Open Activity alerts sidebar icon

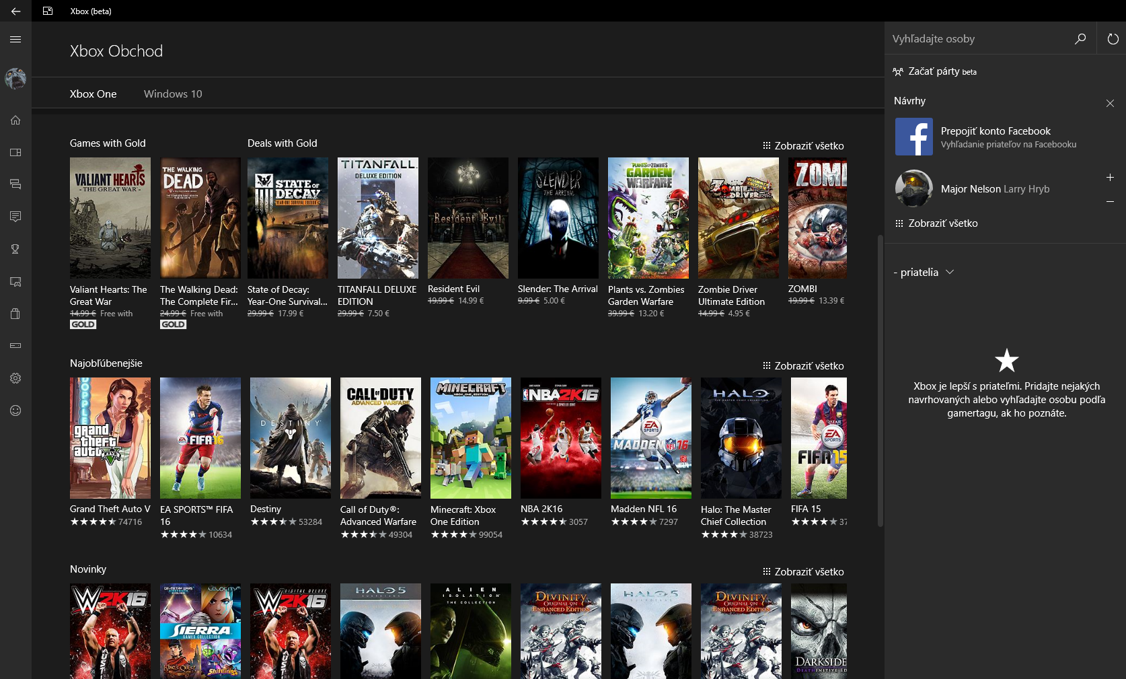15,216
